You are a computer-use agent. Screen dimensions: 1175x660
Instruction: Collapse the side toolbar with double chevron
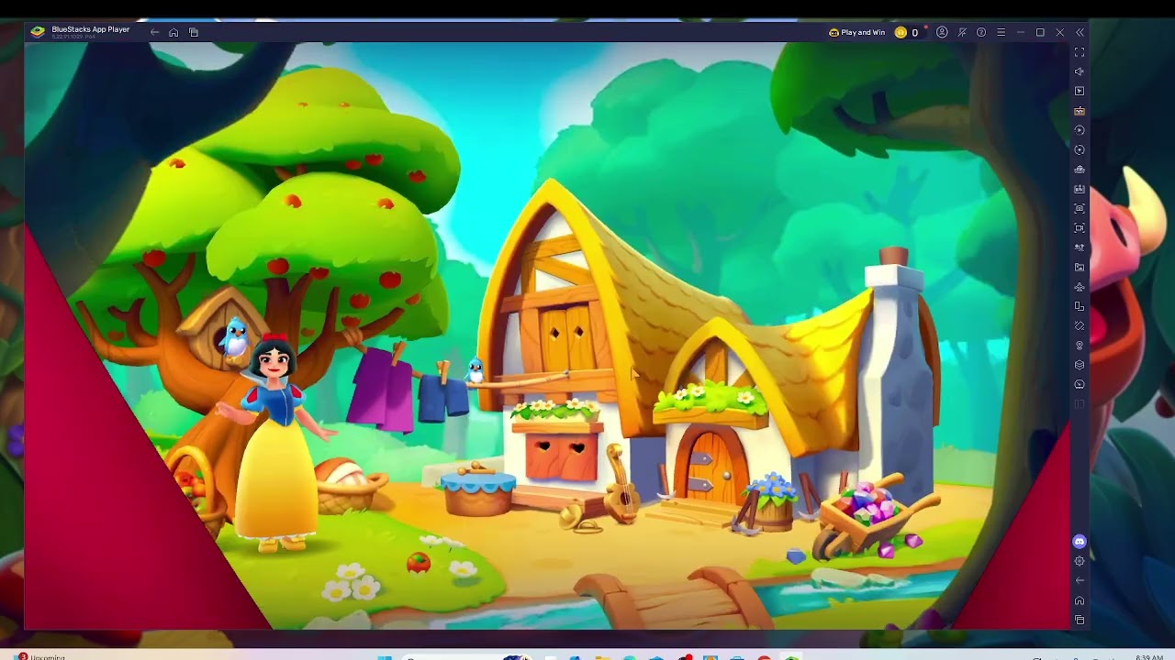pyautogui.click(x=1080, y=32)
